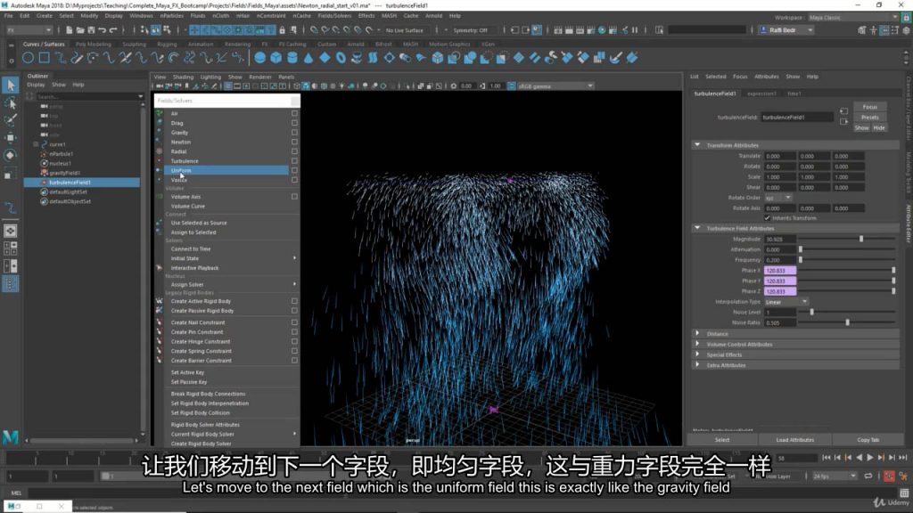This screenshot has width=913, height=513.
Task: Click the Select button in Attribute Editor
Action: pyautogui.click(x=722, y=440)
